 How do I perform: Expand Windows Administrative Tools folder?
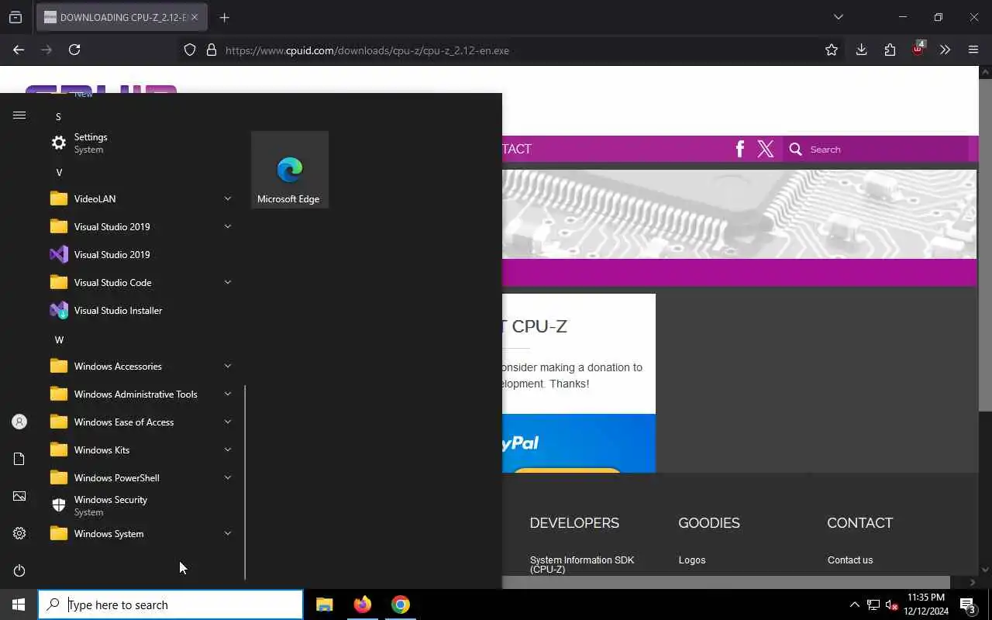(x=139, y=394)
